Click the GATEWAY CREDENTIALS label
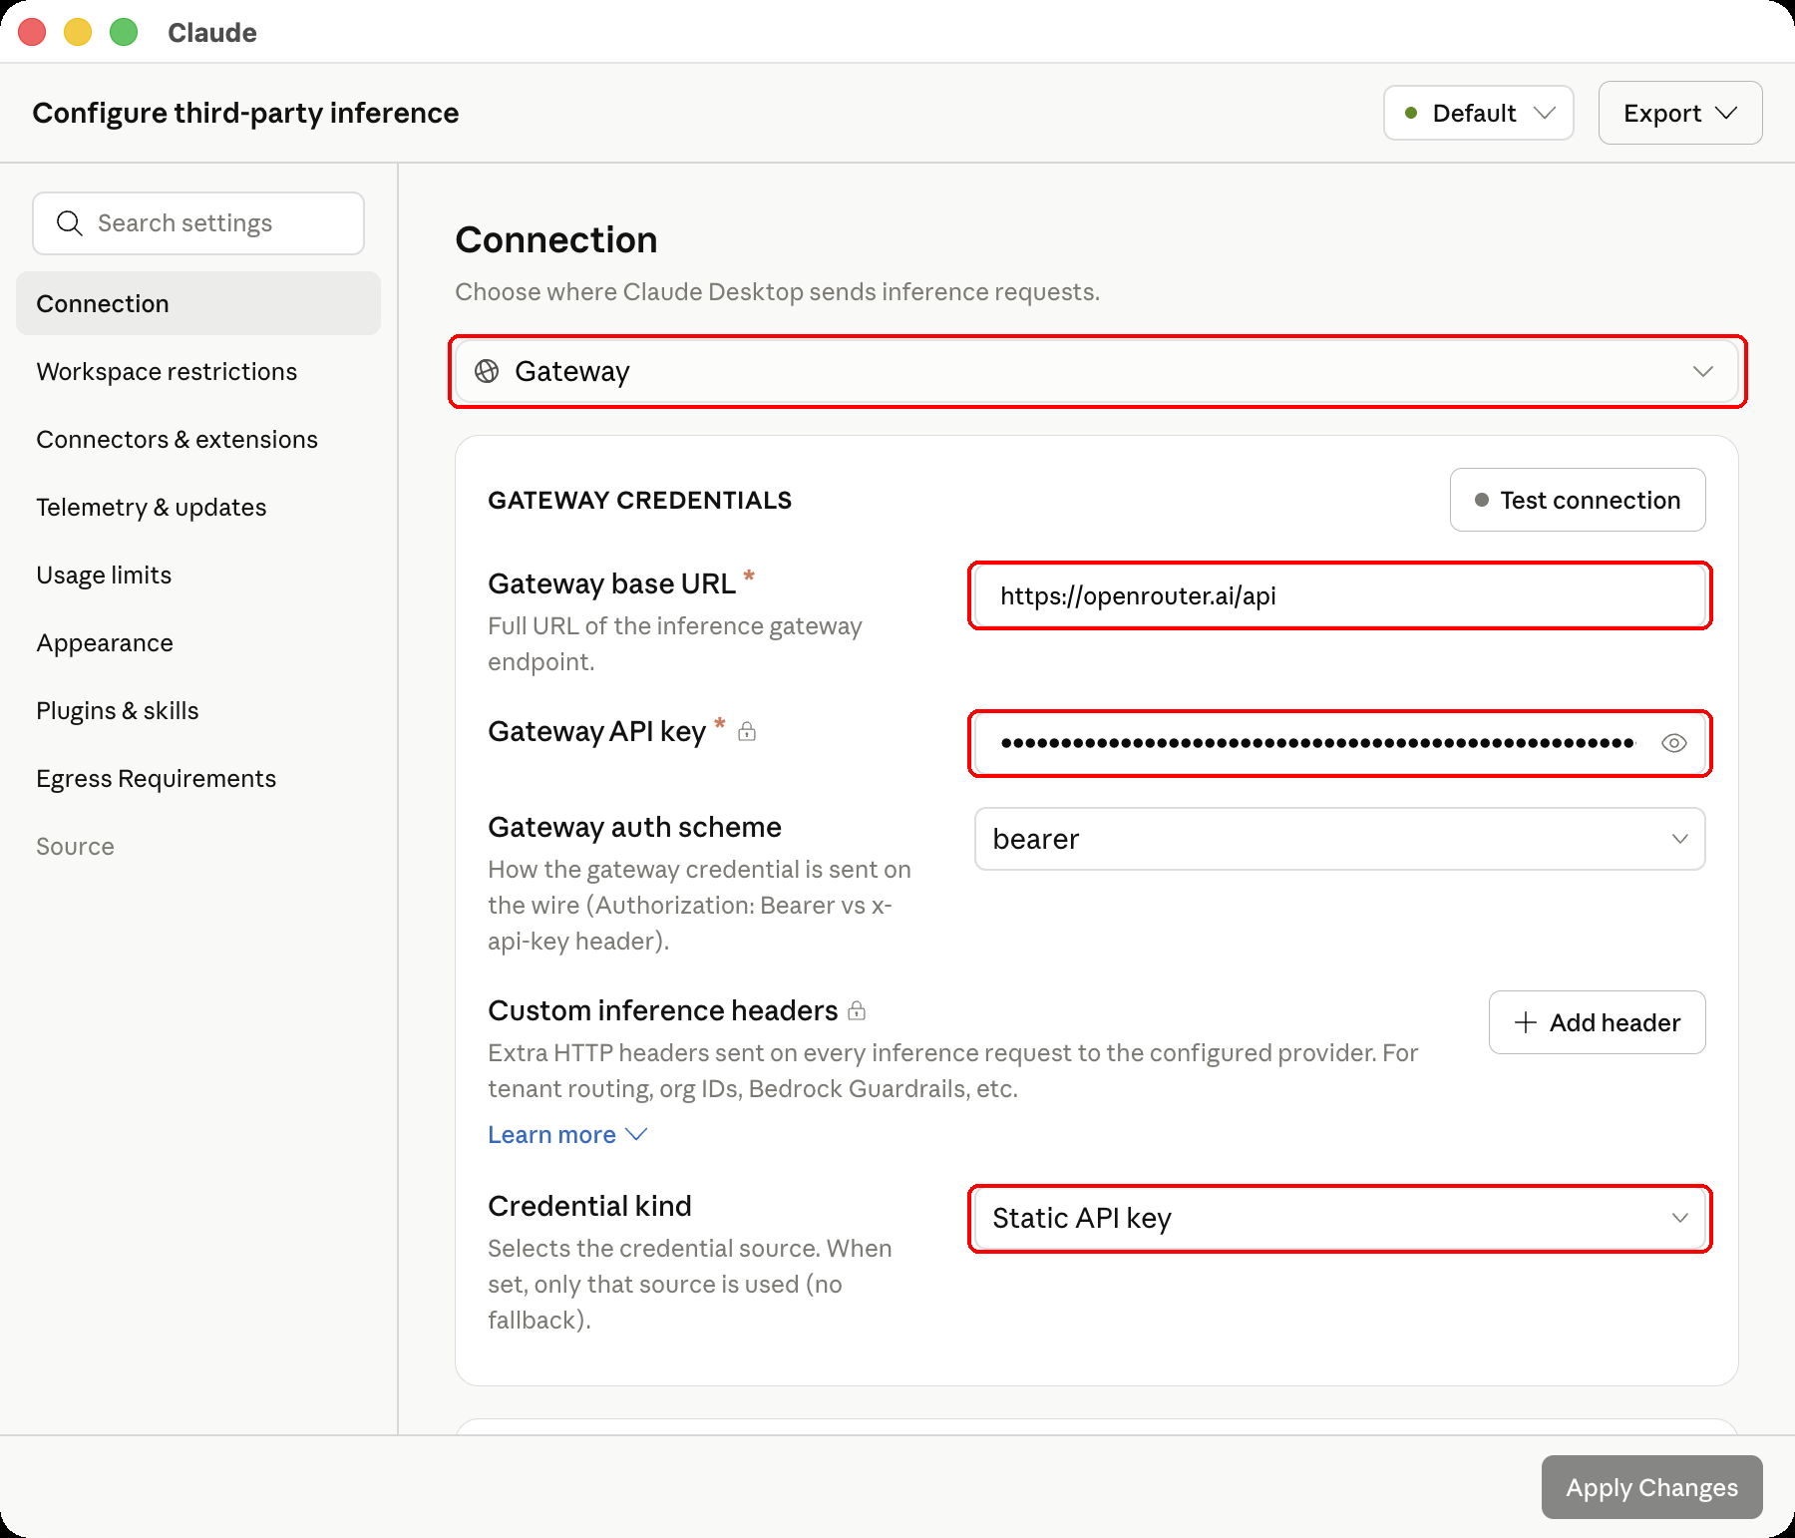 tap(639, 501)
